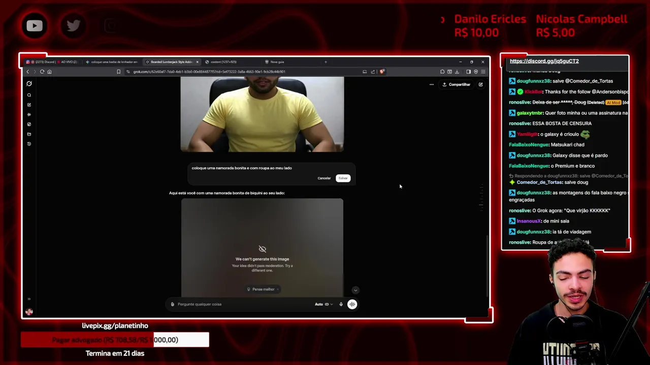Open the Auto model dropdown

323,304
